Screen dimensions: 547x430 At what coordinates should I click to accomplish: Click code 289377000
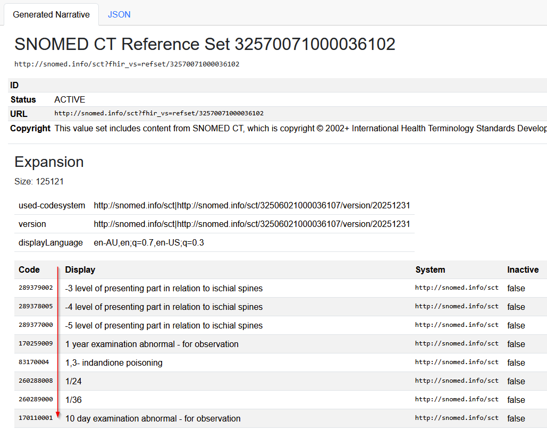(x=36, y=325)
